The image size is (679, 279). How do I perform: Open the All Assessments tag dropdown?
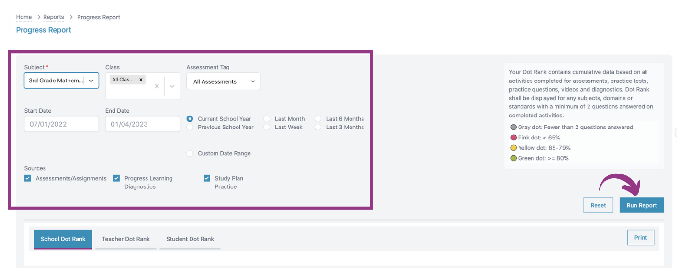pos(224,81)
